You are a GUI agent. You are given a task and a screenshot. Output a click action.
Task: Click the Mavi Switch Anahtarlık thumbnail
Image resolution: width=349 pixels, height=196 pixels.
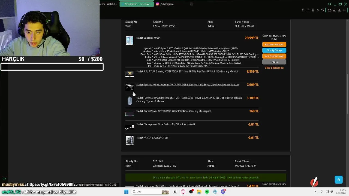click(x=130, y=127)
